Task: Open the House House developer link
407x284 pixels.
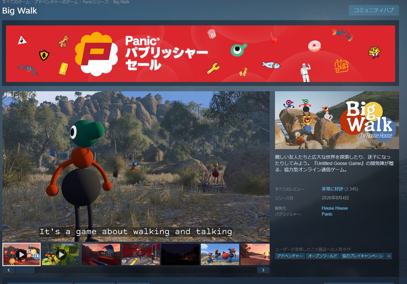Action: pyautogui.click(x=334, y=208)
